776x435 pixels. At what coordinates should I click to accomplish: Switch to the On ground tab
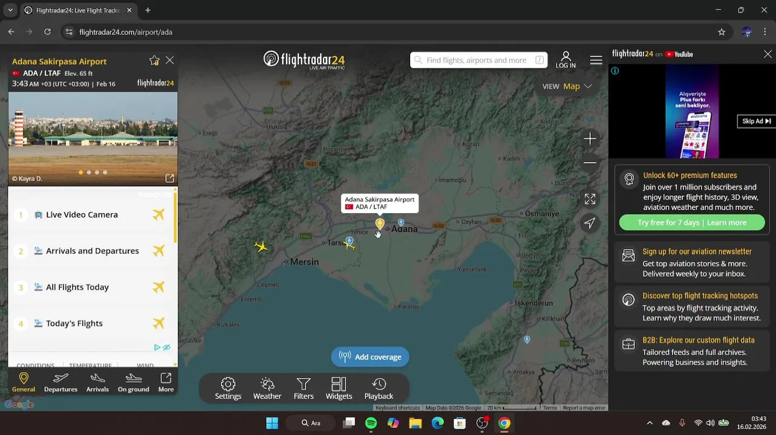pos(134,382)
